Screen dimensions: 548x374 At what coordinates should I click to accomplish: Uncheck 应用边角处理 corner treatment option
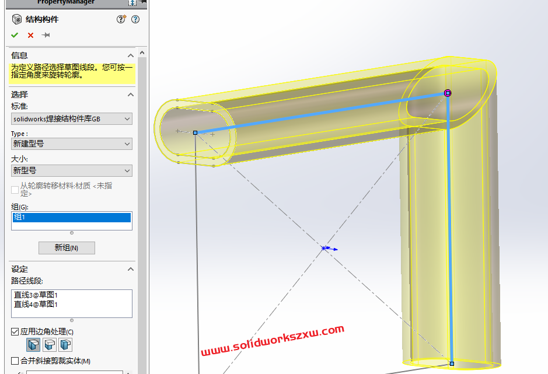14,331
